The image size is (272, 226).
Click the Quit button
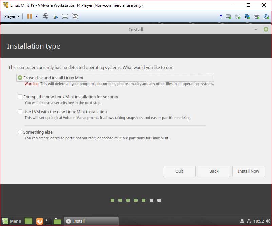pyautogui.click(x=179, y=171)
